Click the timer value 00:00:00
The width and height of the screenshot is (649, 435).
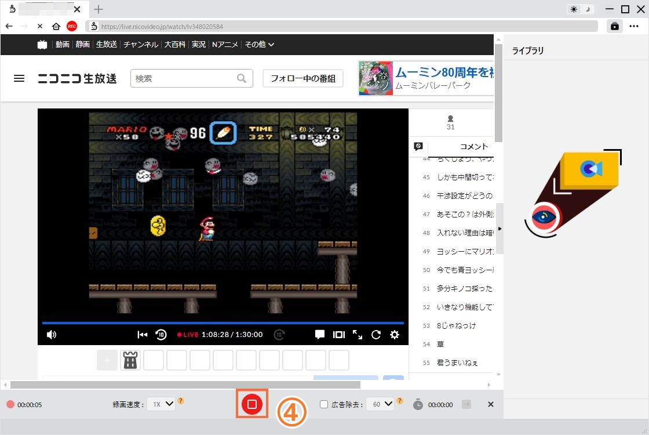(x=440, y=405)
